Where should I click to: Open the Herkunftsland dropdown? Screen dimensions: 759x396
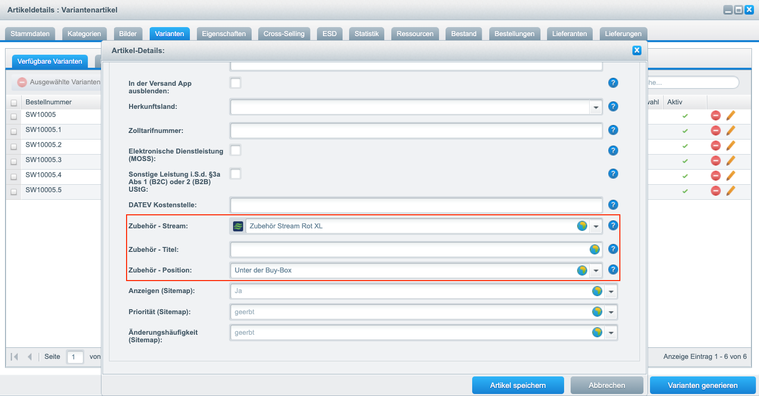596,107
